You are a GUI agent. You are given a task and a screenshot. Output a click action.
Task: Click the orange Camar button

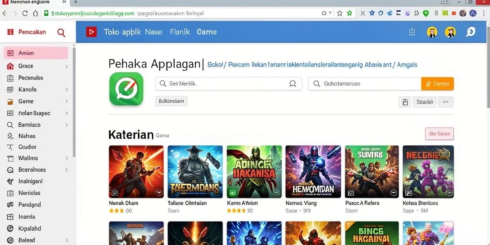(x=437, y=84)
